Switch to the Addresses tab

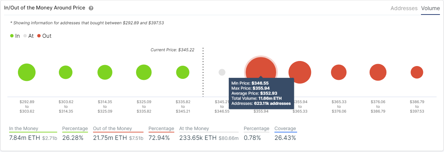tap(404, 8)
